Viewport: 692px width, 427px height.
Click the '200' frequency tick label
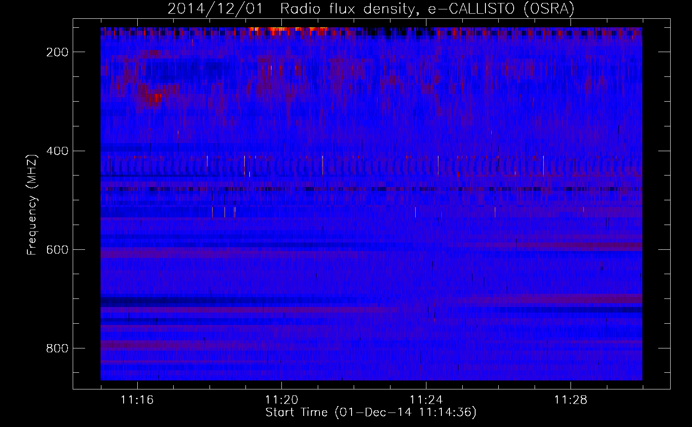[57, 52]
